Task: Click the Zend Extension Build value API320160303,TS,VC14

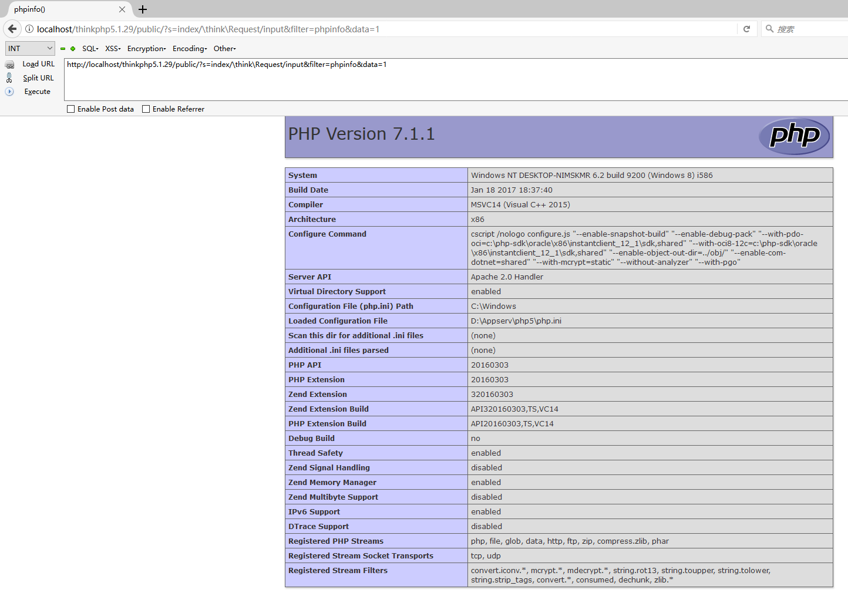Action: 514,409
